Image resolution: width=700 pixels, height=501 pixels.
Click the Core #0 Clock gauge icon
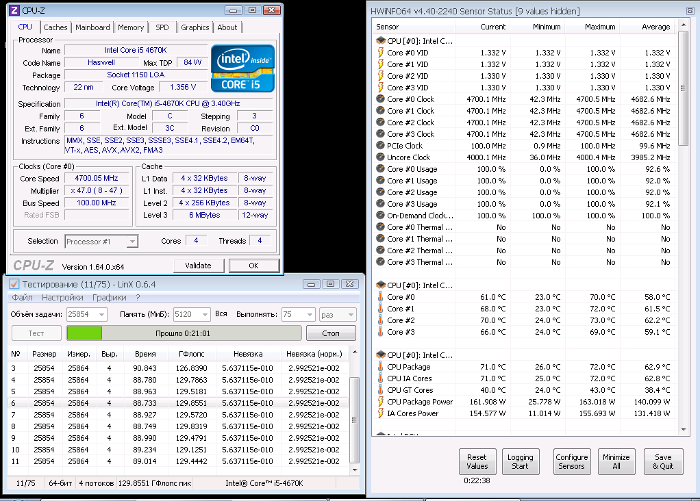click(x=380, y=99)
